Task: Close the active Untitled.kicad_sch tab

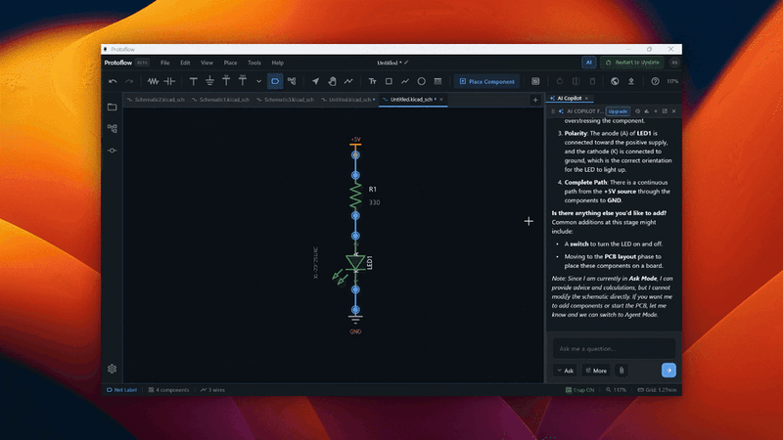Action: click(x=441, y=100)
